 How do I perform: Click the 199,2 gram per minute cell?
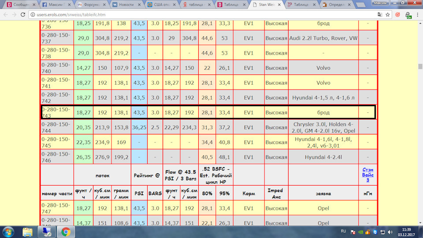tap(121, 157)
